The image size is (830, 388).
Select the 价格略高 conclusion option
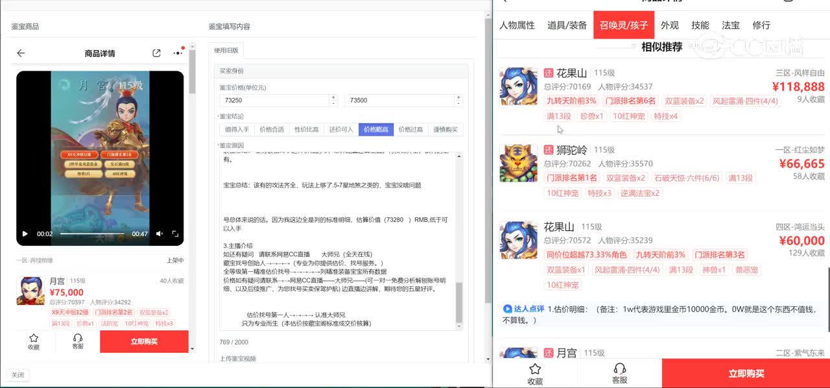(376, 129)
